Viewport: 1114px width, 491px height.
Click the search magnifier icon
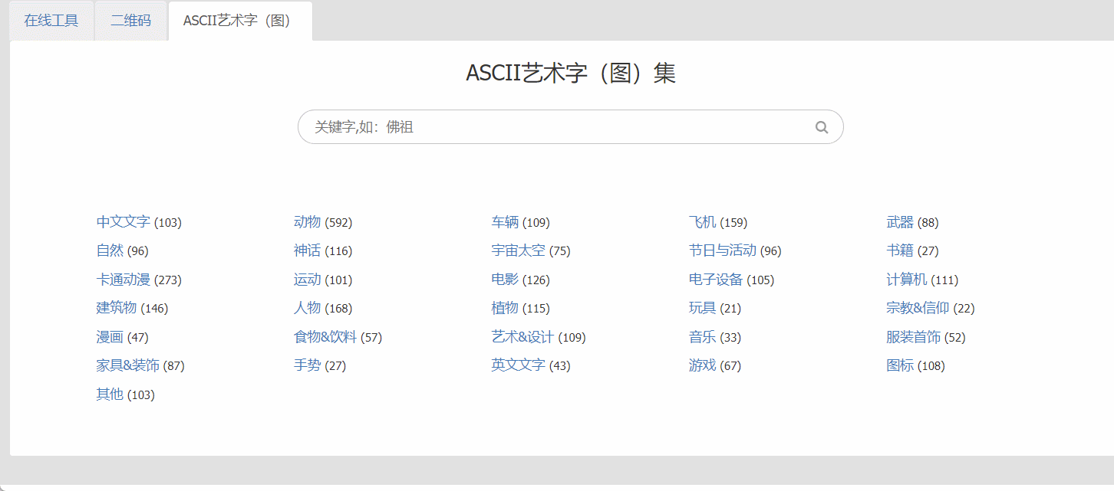pyautogui.click(x=822, y=127)
